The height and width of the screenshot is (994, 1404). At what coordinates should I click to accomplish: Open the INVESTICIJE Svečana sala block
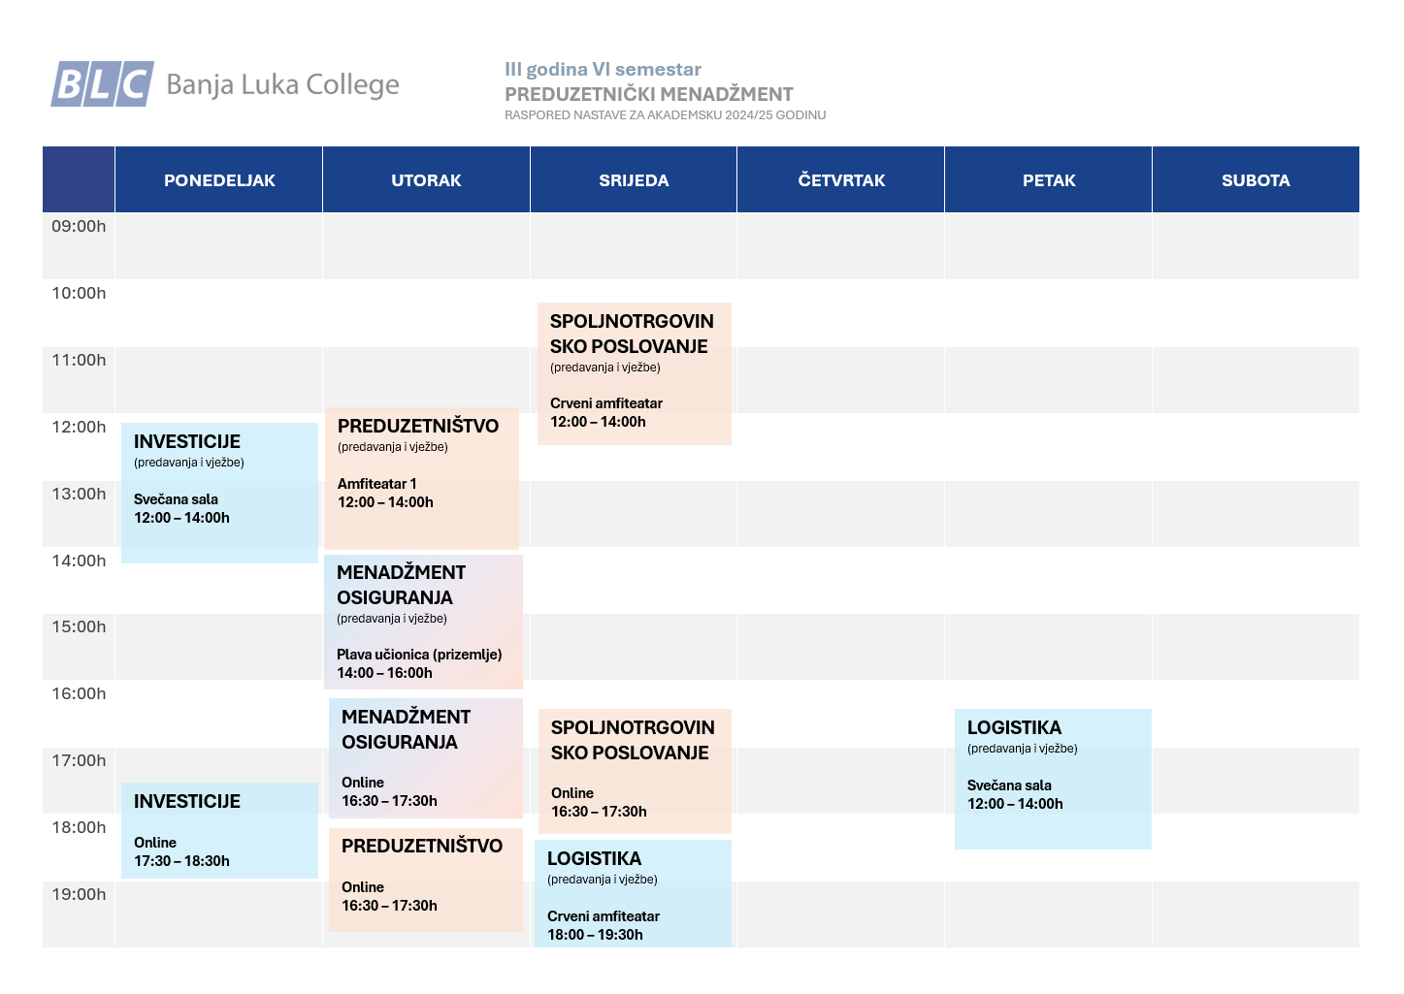click(x=219, y=493)
